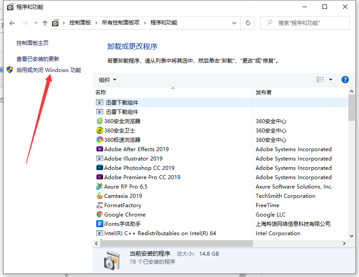Select the iFonts字体助手 icon
The image size is (359, 277).
tap(100, 224)
